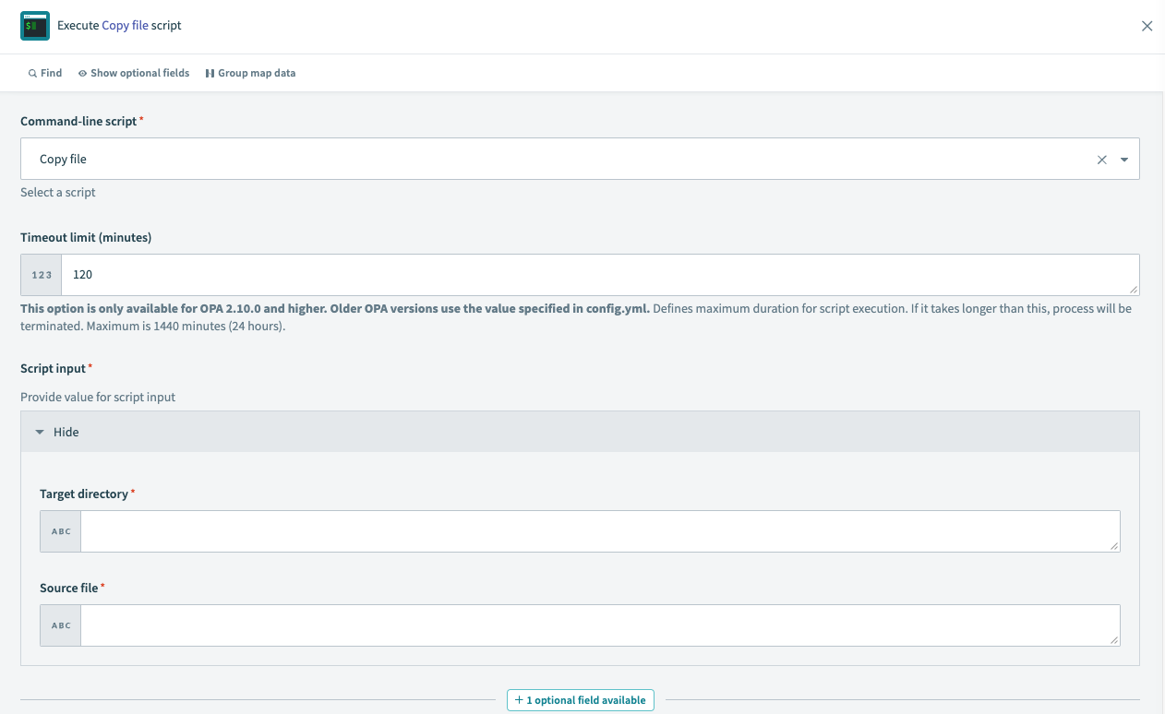Image resolution: width=1165 pixels, height=714 pixels.
Task: Click the ABC icon beside Source file
Action: [61, 625]
